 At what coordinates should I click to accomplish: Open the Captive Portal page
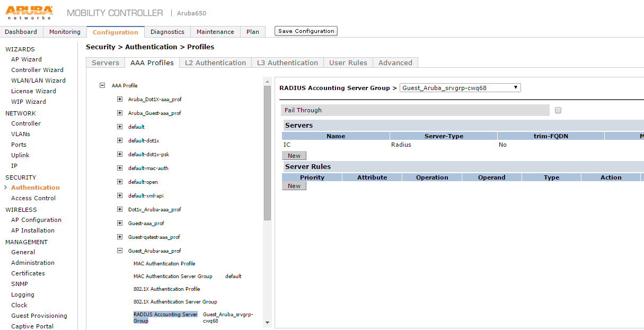click(32, 326)
